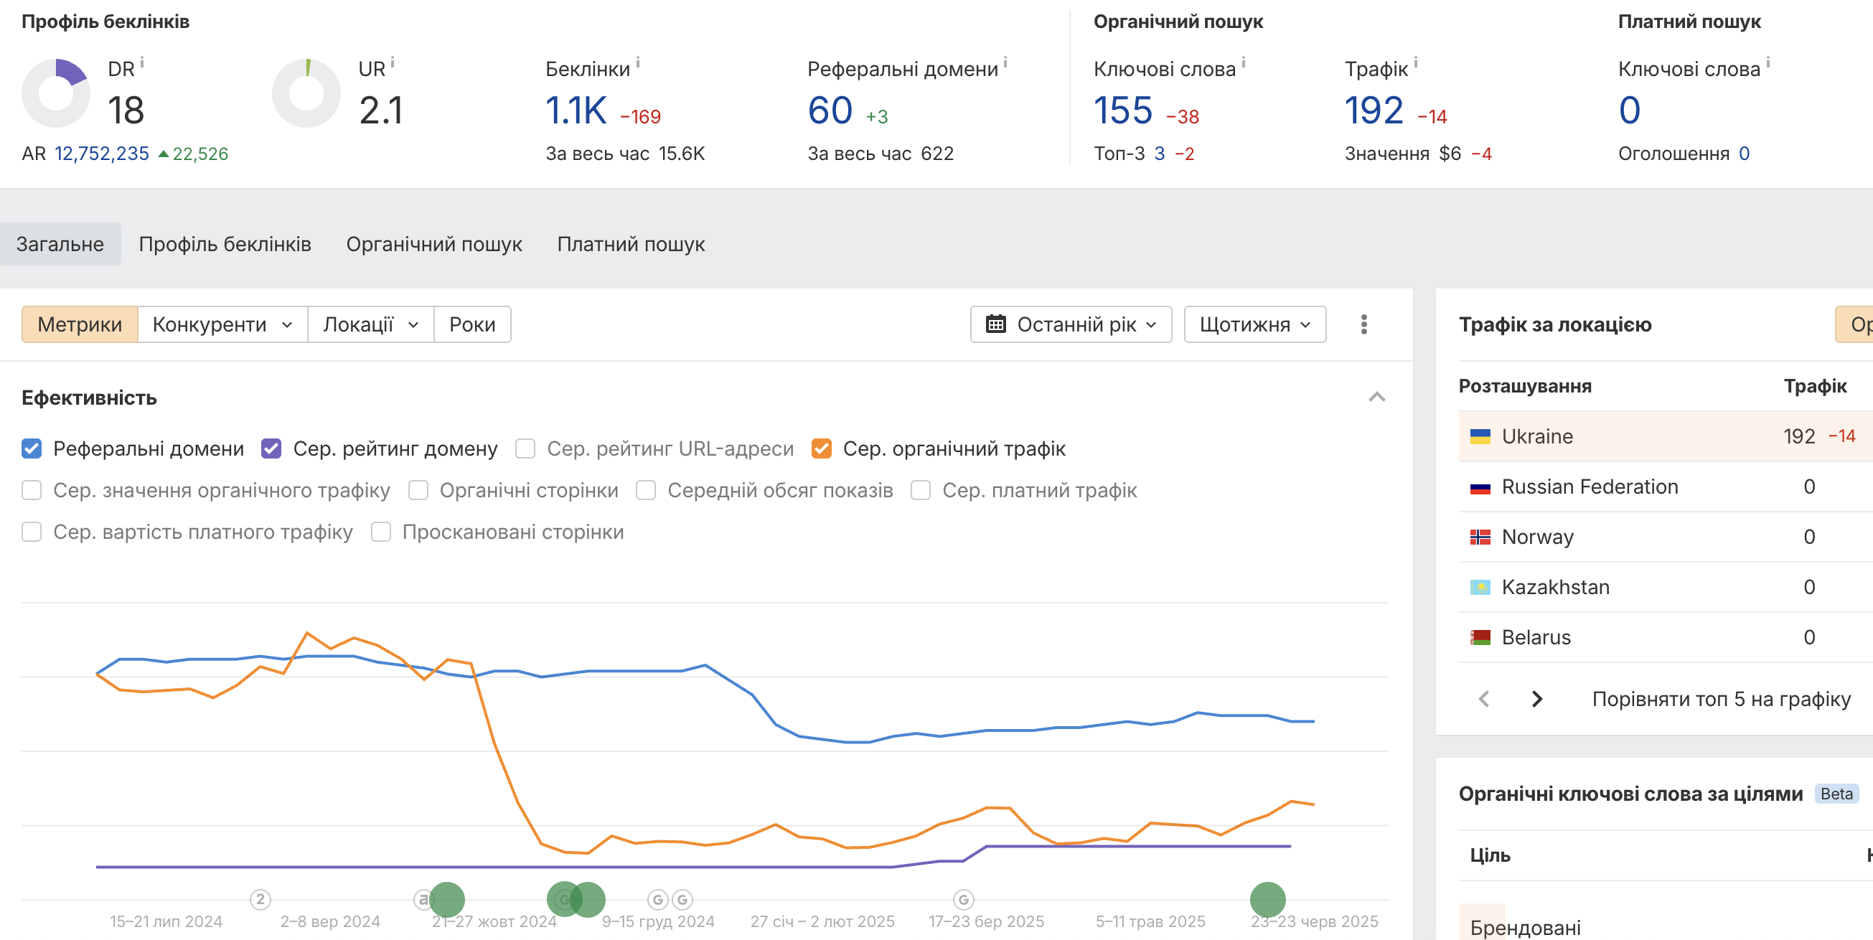Open organic traffic value 192
The height and width of the screenshot is (940, 1873).
point(1373,111)
